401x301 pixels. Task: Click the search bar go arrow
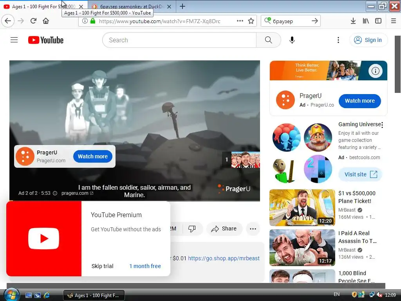click(314, 21)
